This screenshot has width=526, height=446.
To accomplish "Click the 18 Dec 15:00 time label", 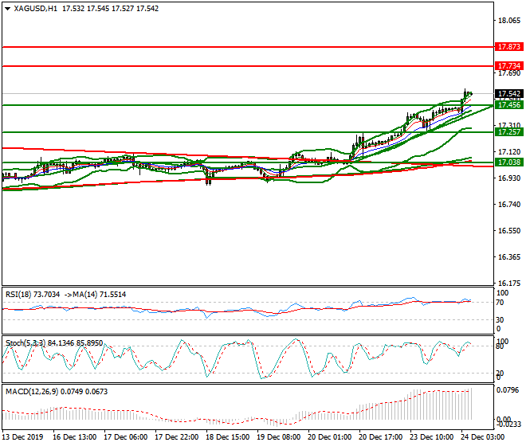I will tap(227, 437).
